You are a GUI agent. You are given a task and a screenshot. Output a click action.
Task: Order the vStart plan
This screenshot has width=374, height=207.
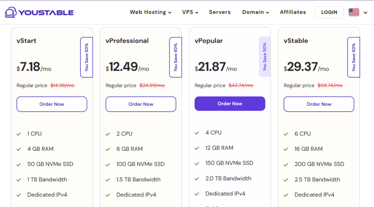coord(52,104)
